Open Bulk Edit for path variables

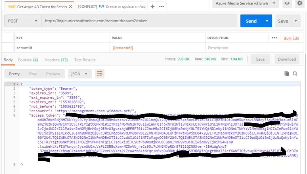[x=291, y=38]
